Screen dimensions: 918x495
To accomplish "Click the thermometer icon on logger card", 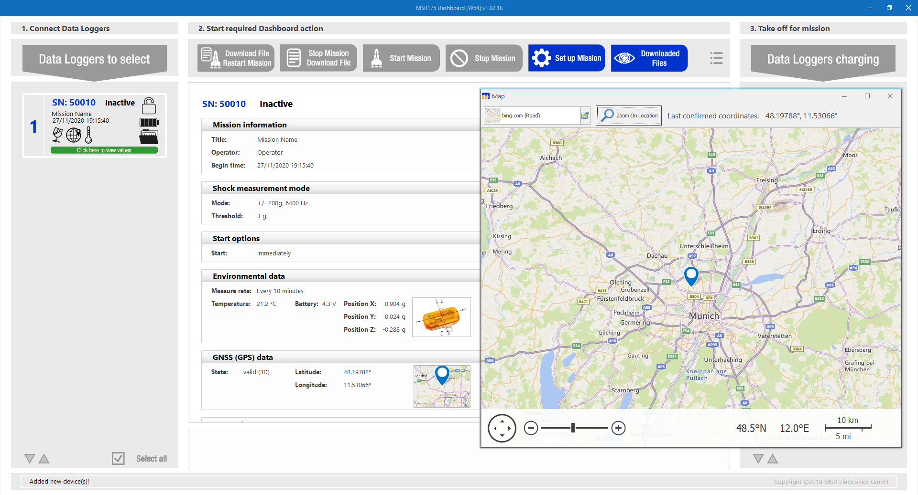I will point(88,135).
